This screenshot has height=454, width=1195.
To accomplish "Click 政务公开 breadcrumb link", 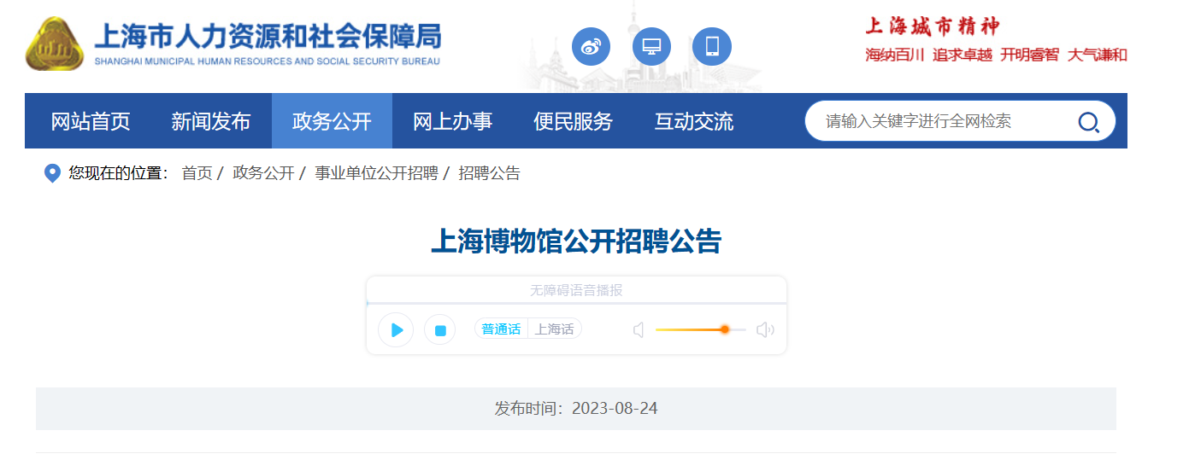I will point(263,173).
